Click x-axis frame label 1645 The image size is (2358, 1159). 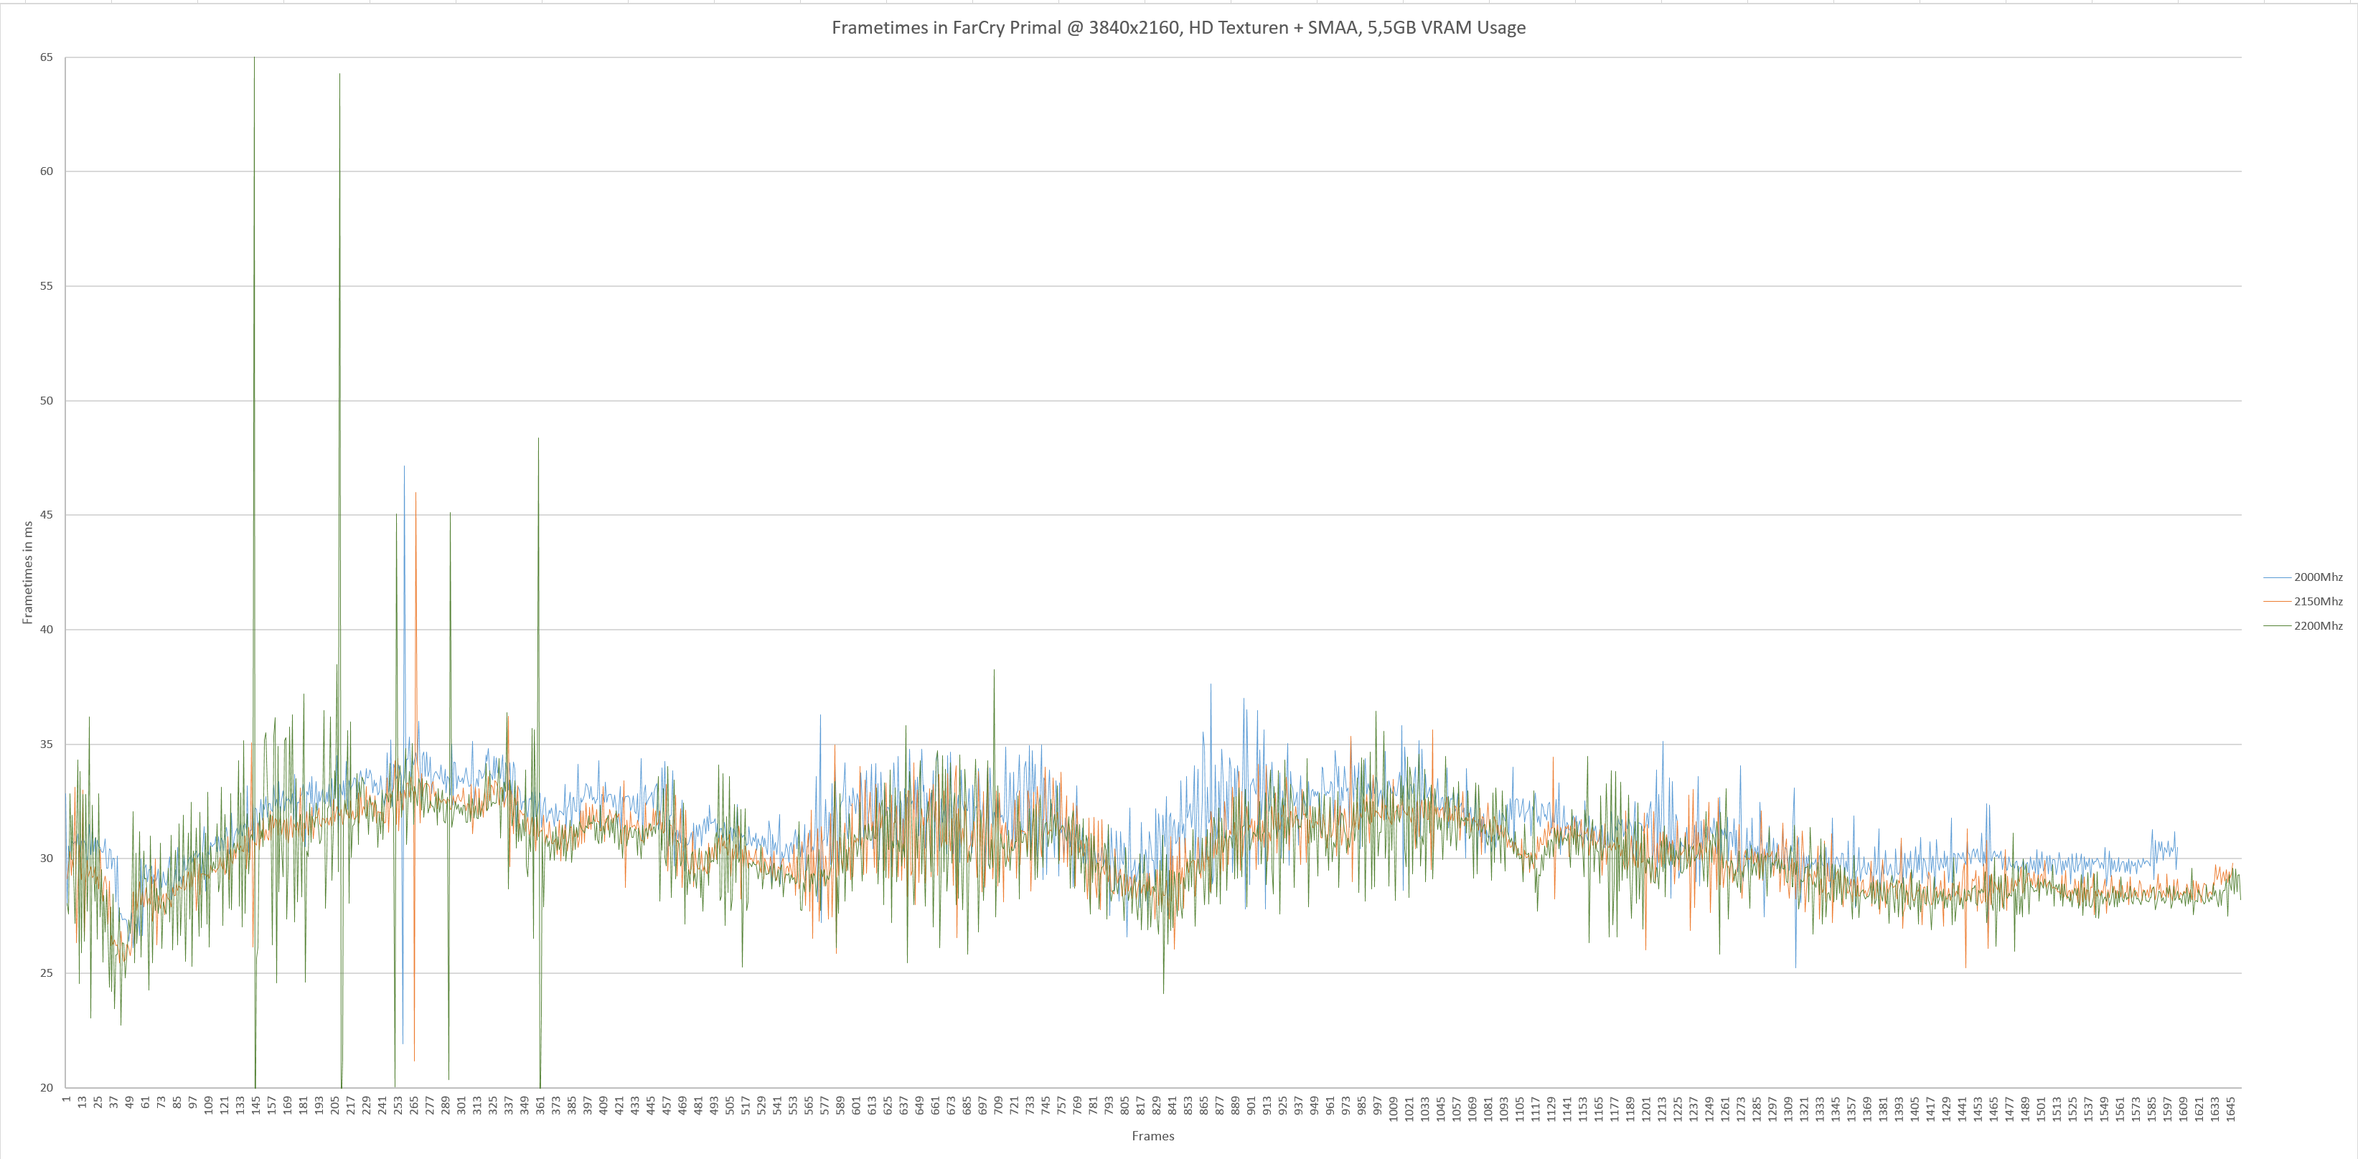click(2232, 1109)
